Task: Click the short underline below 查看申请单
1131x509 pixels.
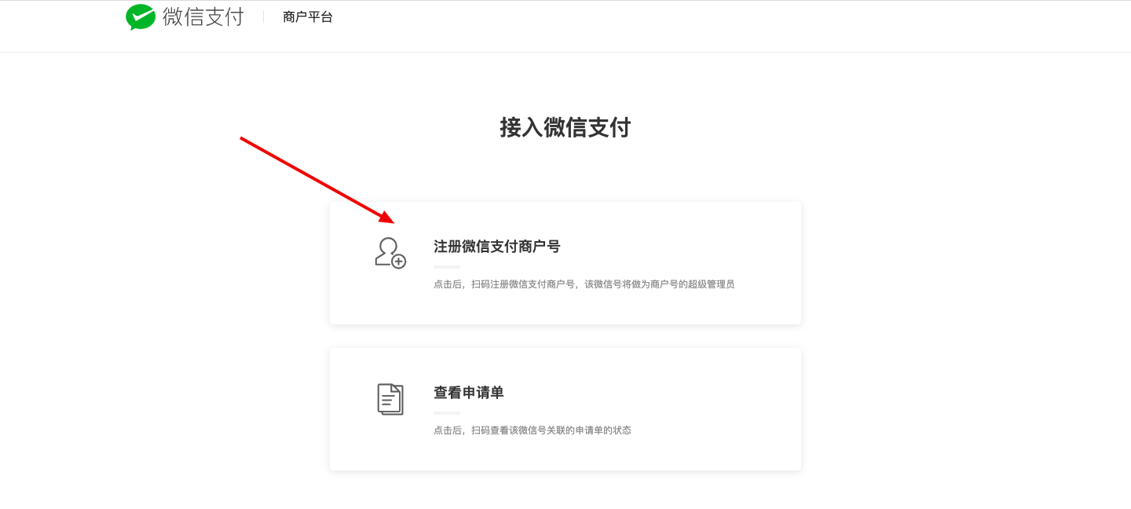Action: click(447, 413)
